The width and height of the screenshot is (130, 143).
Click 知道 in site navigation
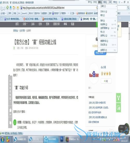73,24
